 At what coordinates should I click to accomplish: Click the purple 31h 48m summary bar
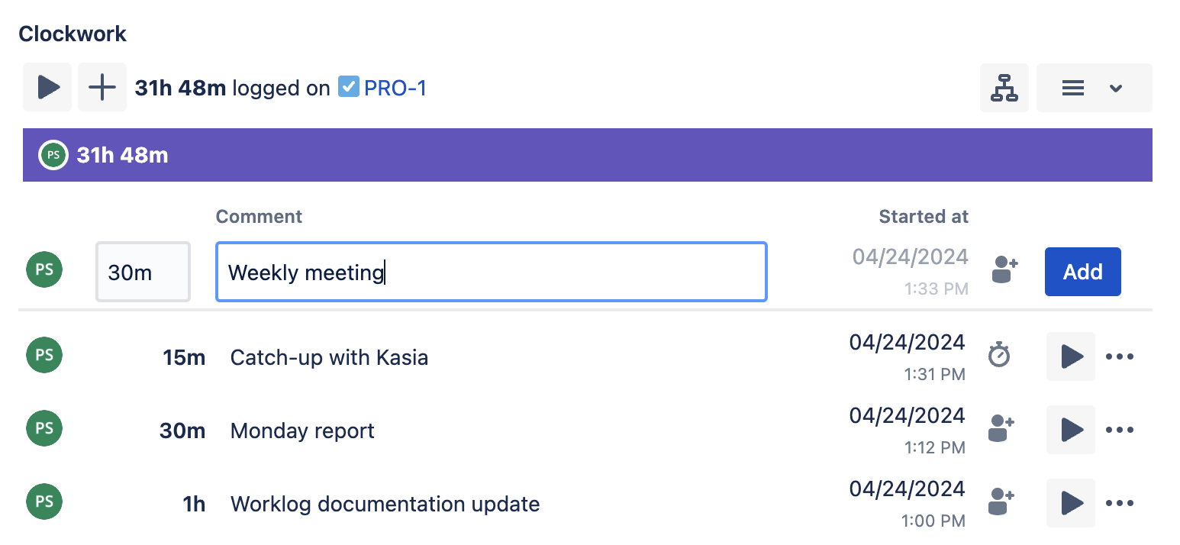(x=587, y=155)
